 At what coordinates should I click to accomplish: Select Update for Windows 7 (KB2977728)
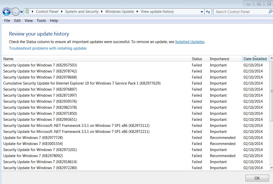[x=33, y=138]
